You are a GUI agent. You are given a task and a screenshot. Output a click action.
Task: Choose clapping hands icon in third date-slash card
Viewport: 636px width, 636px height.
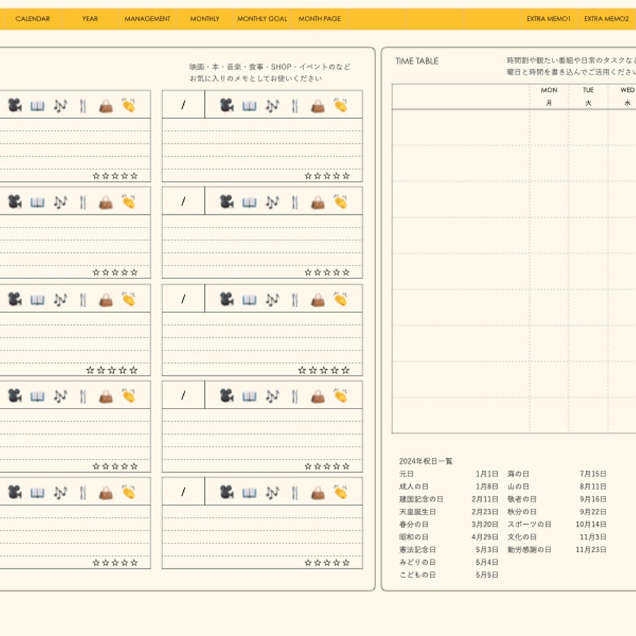(341, 299)
